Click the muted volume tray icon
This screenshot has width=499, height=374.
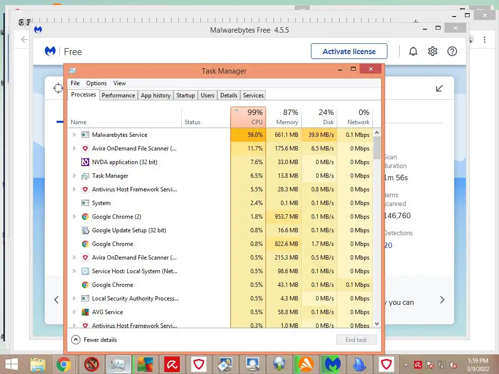[x=453, y=365]
